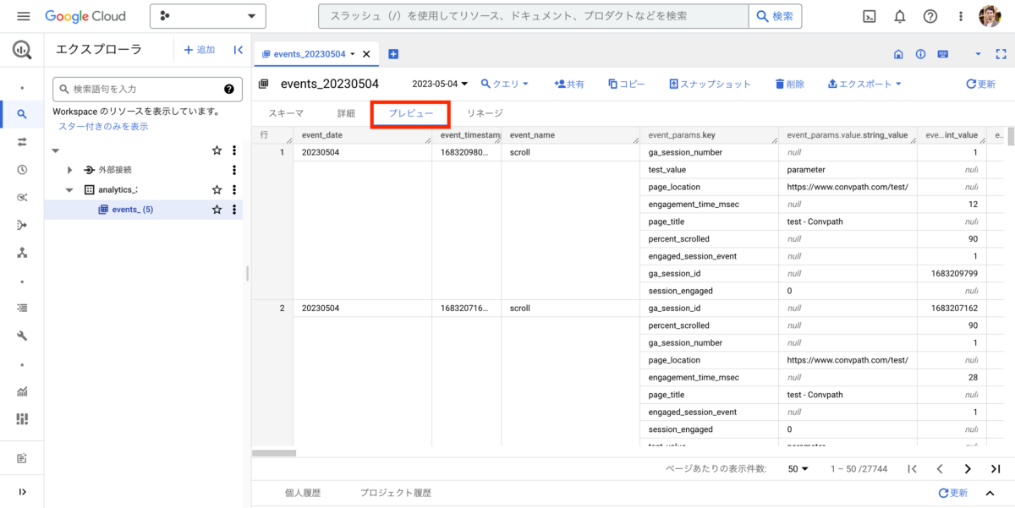The width and height of the screenshot is (1015, 508).
Task: Click the 追加 button in explorer
Action: pos(200,49)
